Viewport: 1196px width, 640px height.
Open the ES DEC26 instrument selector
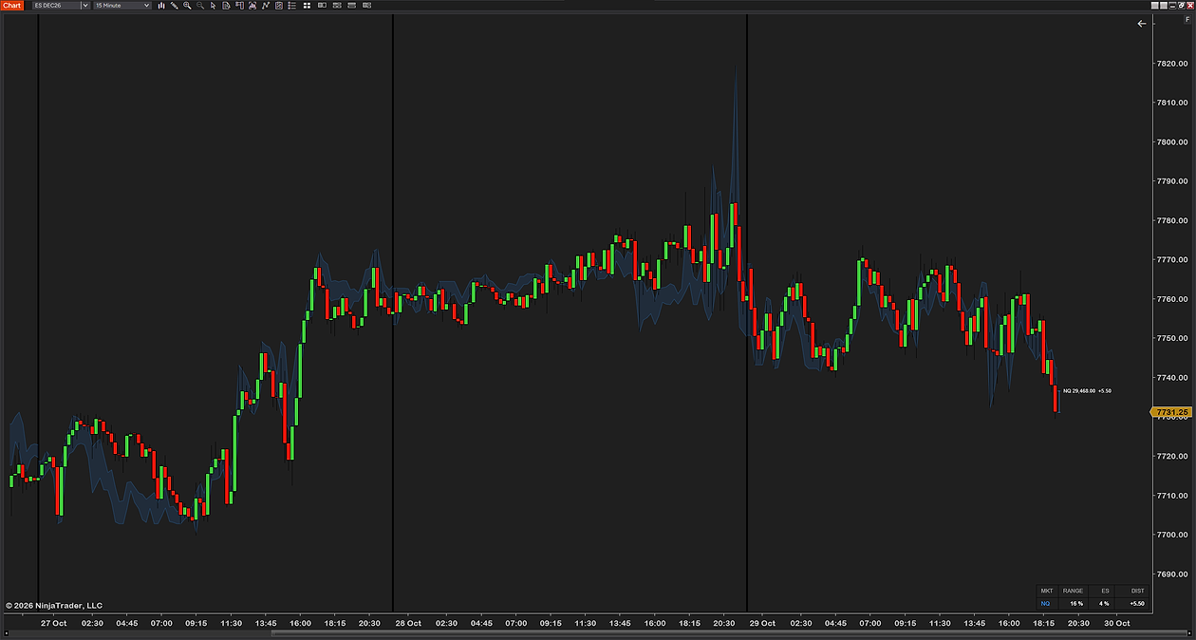(x=62, y=6)
